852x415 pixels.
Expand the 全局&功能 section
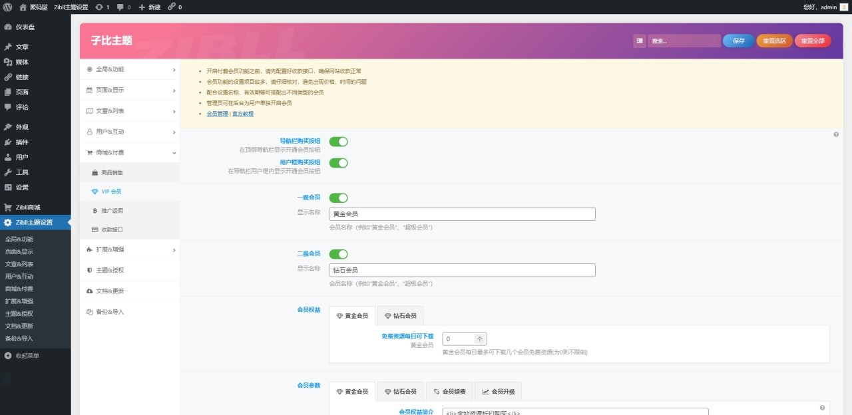coord(130,69)
